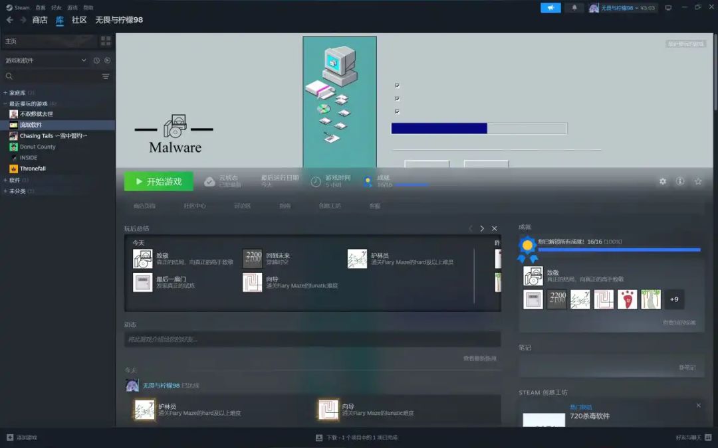
Task: Open the 社区 tab
Action: tap(79, 20)
